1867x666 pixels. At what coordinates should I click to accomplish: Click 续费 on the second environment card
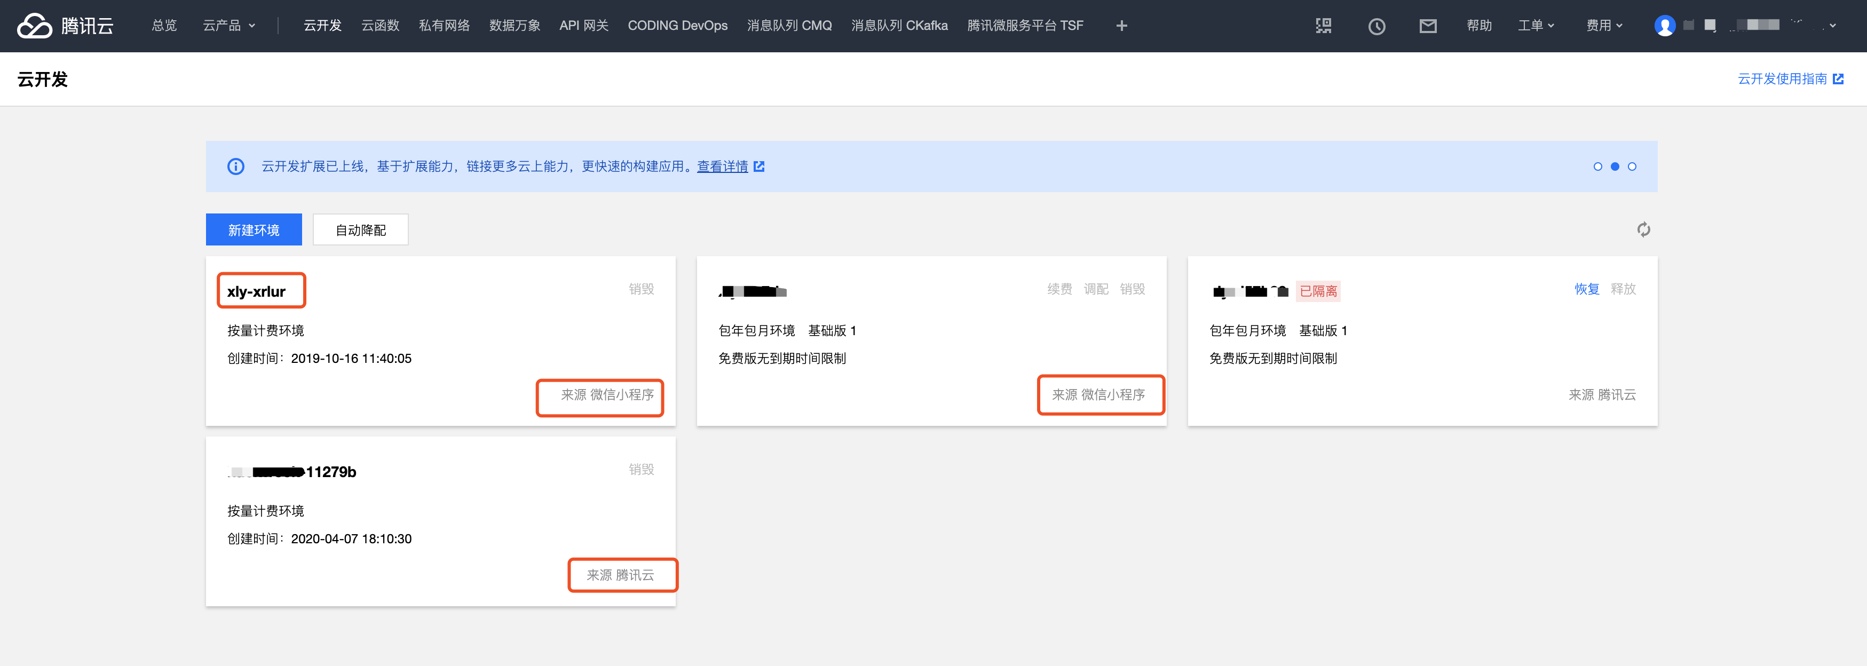pyautogui.click(x=1059, y=289)
